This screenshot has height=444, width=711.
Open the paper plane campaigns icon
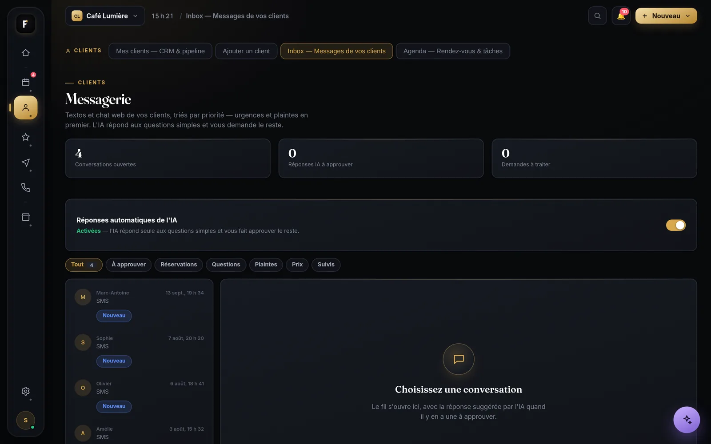tap(26, 163)
